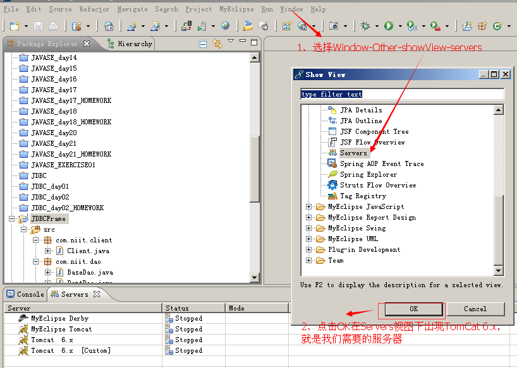Click the camera screen capture icon
Image resolution: width=517 pixels, height=368 pixels.
point(333,26)
